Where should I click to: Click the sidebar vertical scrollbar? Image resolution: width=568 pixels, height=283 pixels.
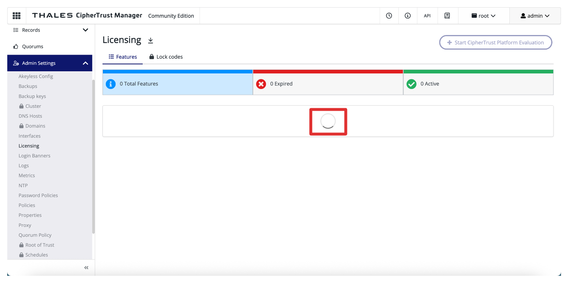pyautogui.click(x=93, y=156)
